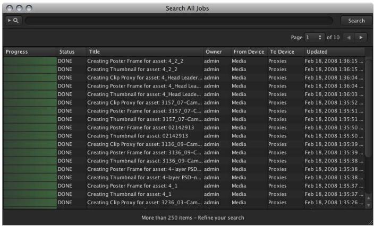Viewport: 374px width, 226px height.
Task: Sort by the From Device column header
Action: [x=249, y=51]
